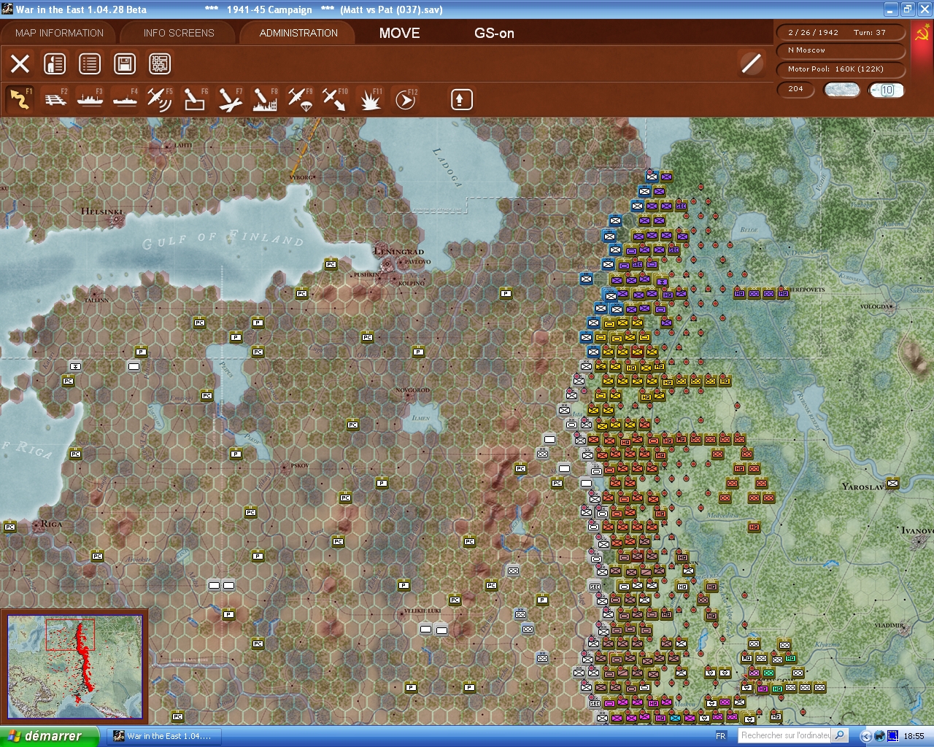Switch to the ADMINISTRATION tab
This screenshot has width=934, height=747.
click(x=298, y=33)
